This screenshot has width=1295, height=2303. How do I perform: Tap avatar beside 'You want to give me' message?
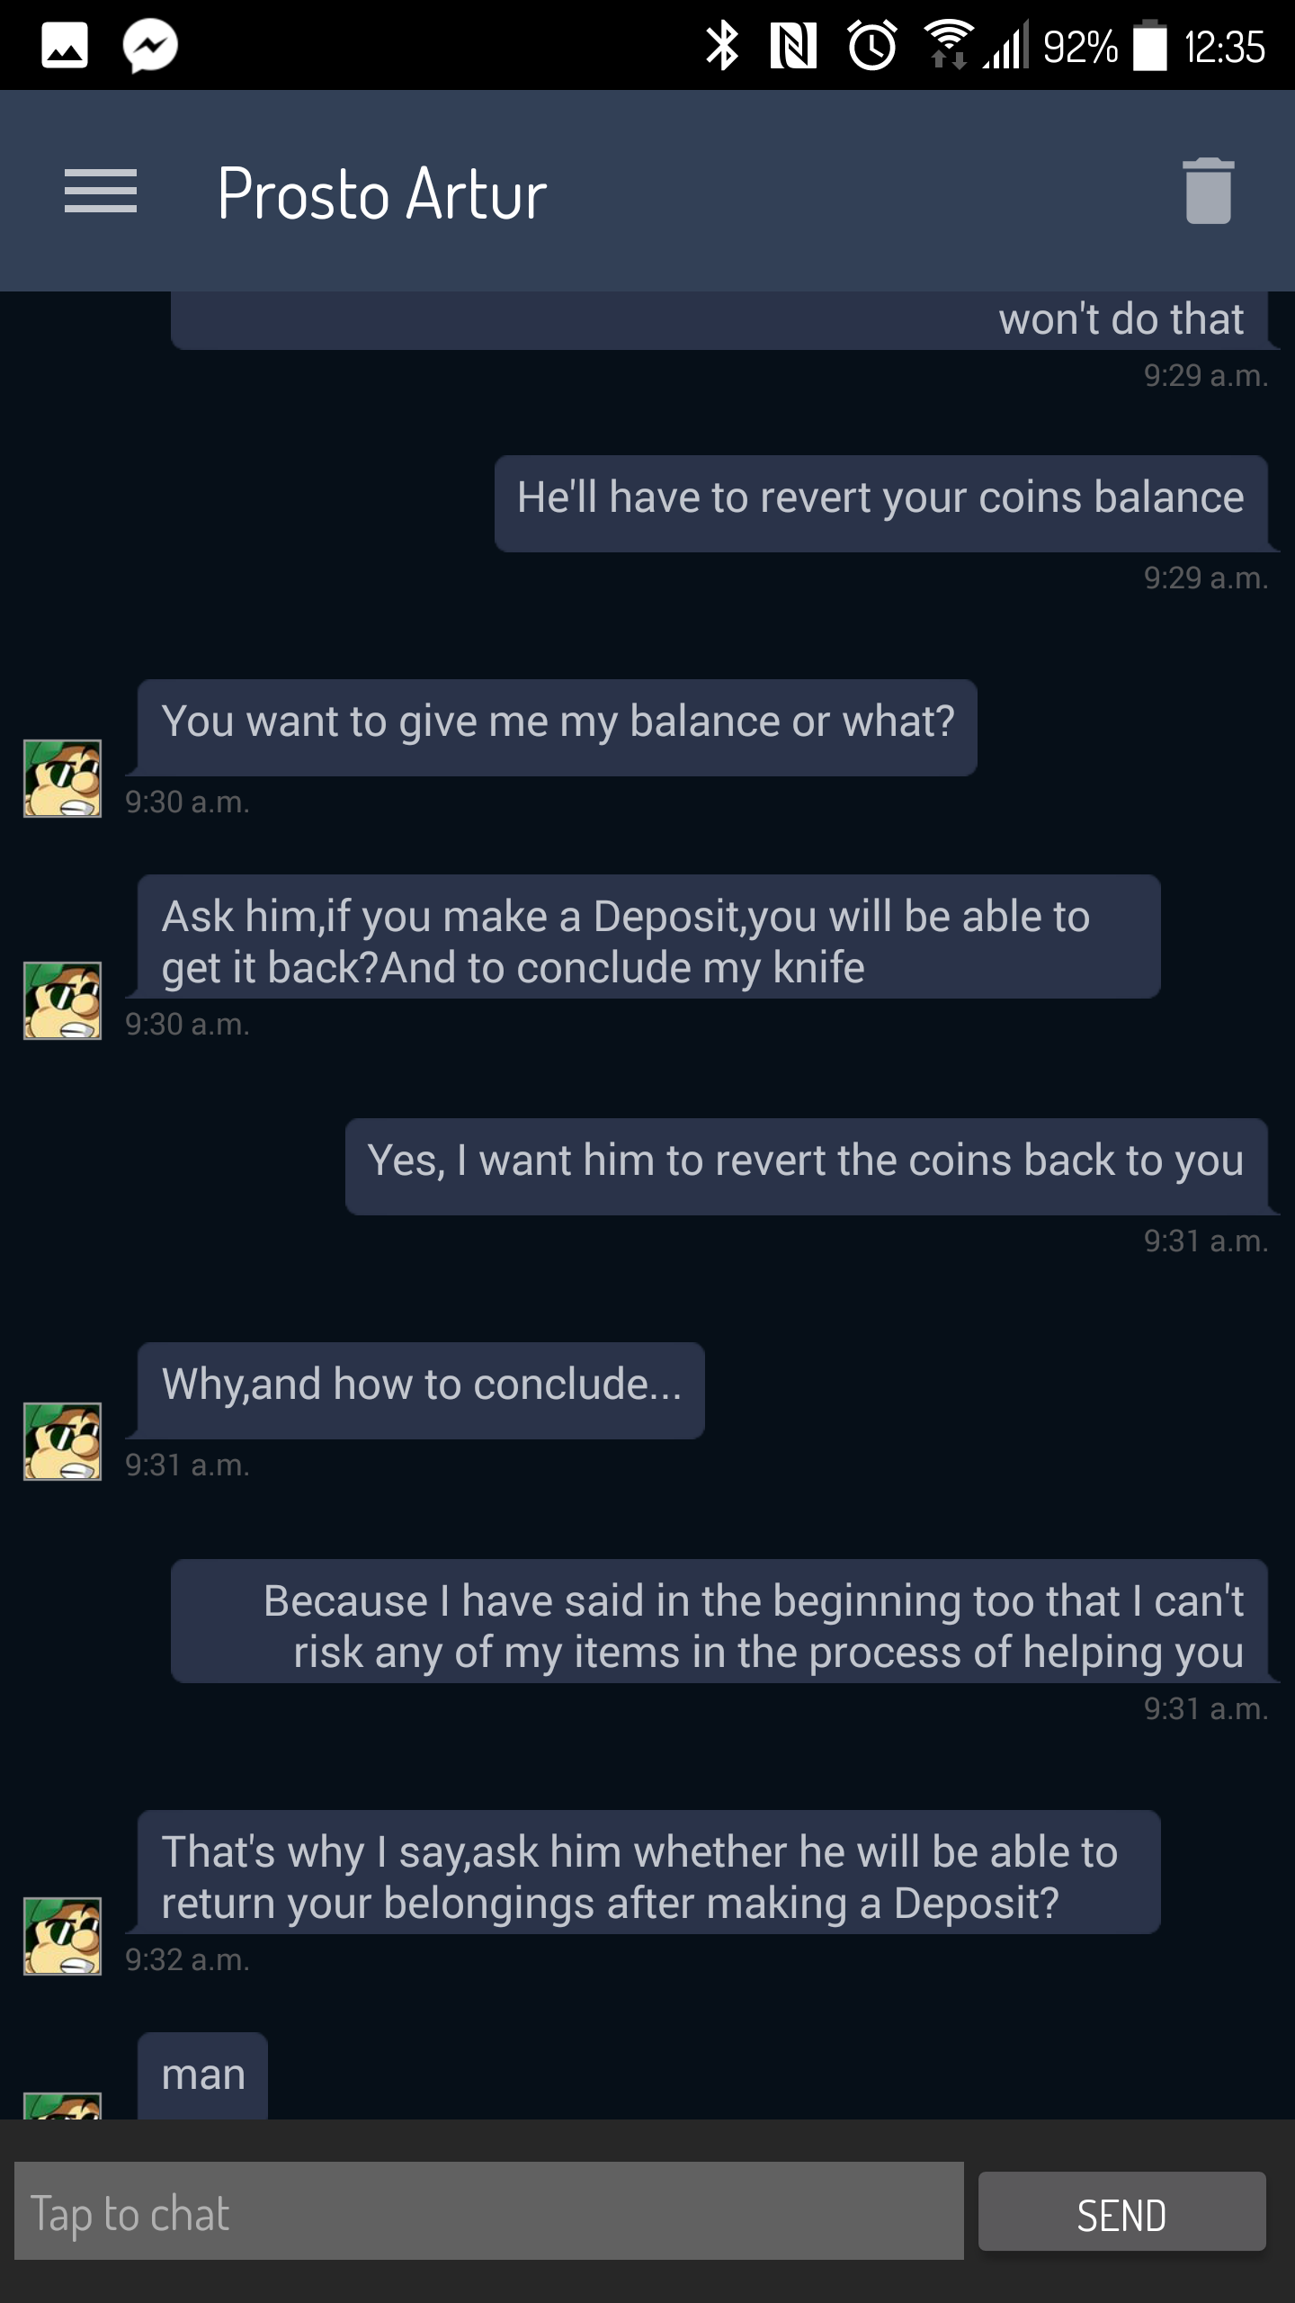62,778
